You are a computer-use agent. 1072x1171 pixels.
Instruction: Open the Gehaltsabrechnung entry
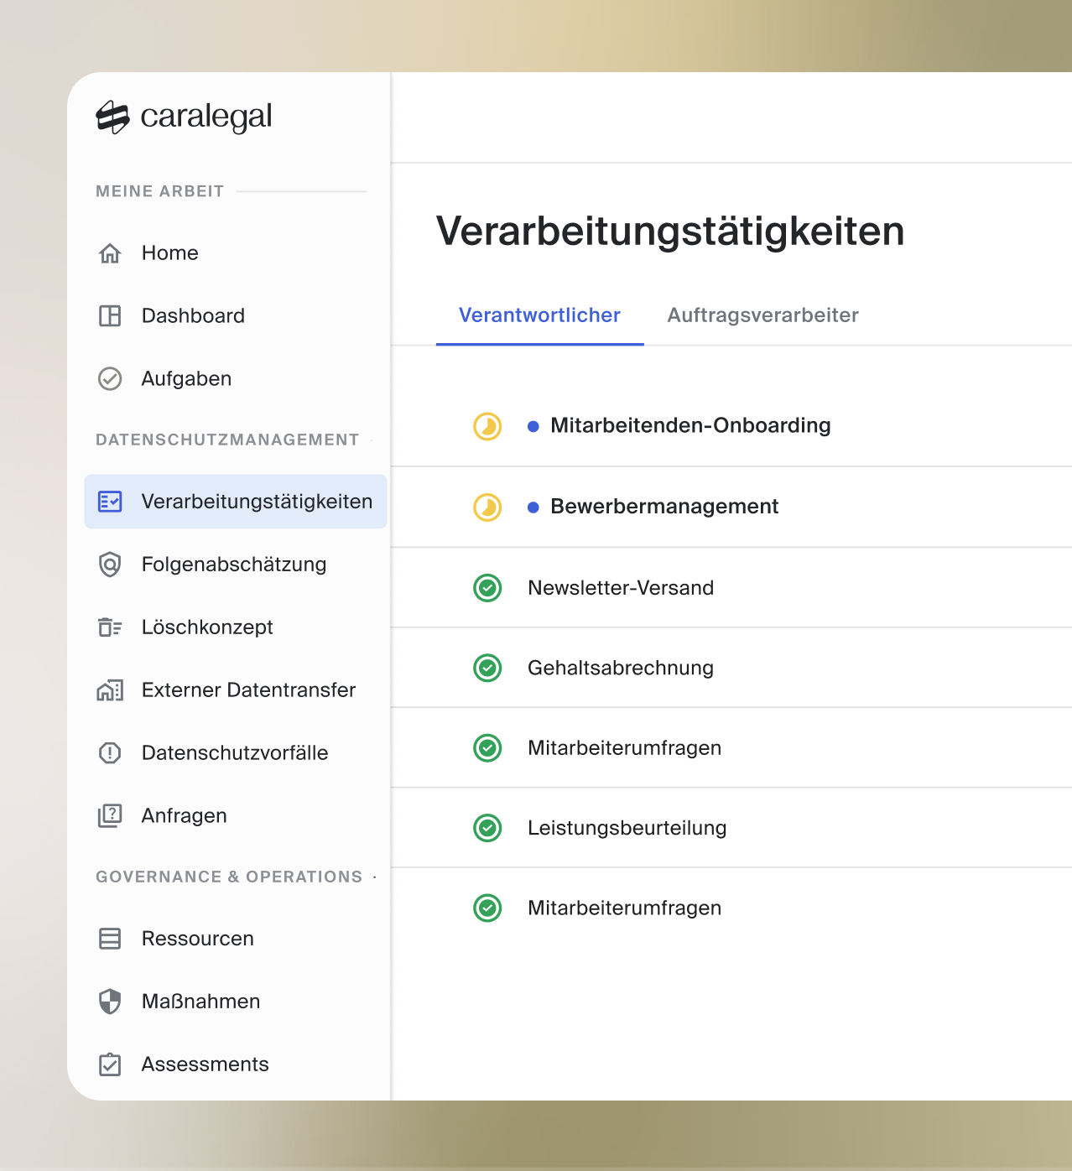click(731, 668)
